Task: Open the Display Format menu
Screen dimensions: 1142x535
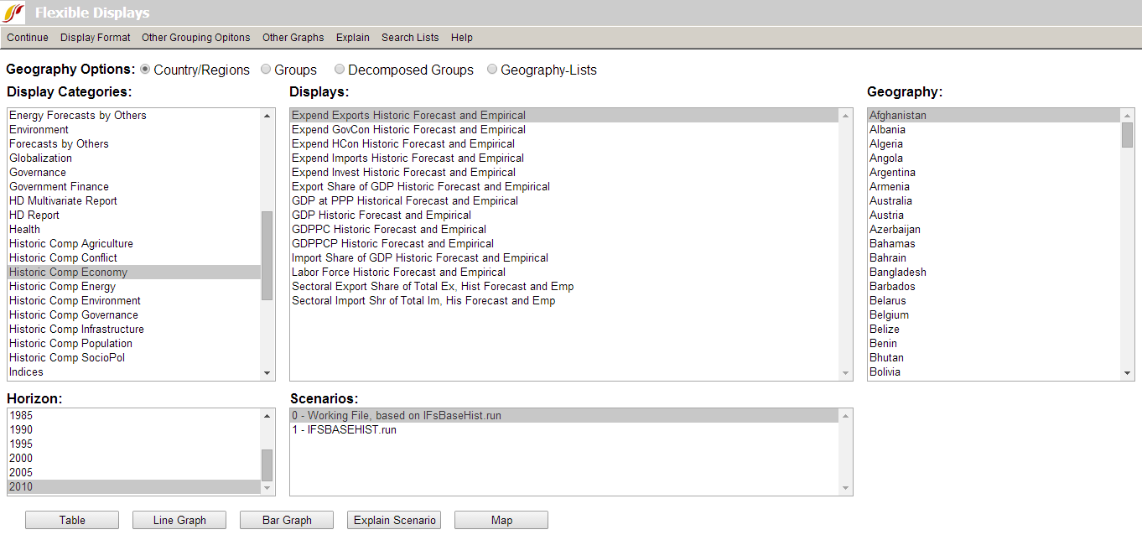Action: click(96, 38)
